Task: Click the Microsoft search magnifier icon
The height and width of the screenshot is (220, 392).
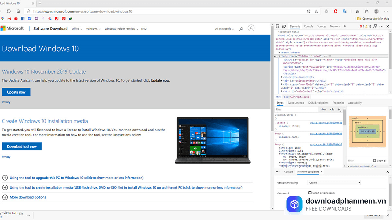Action: (241, 29)
